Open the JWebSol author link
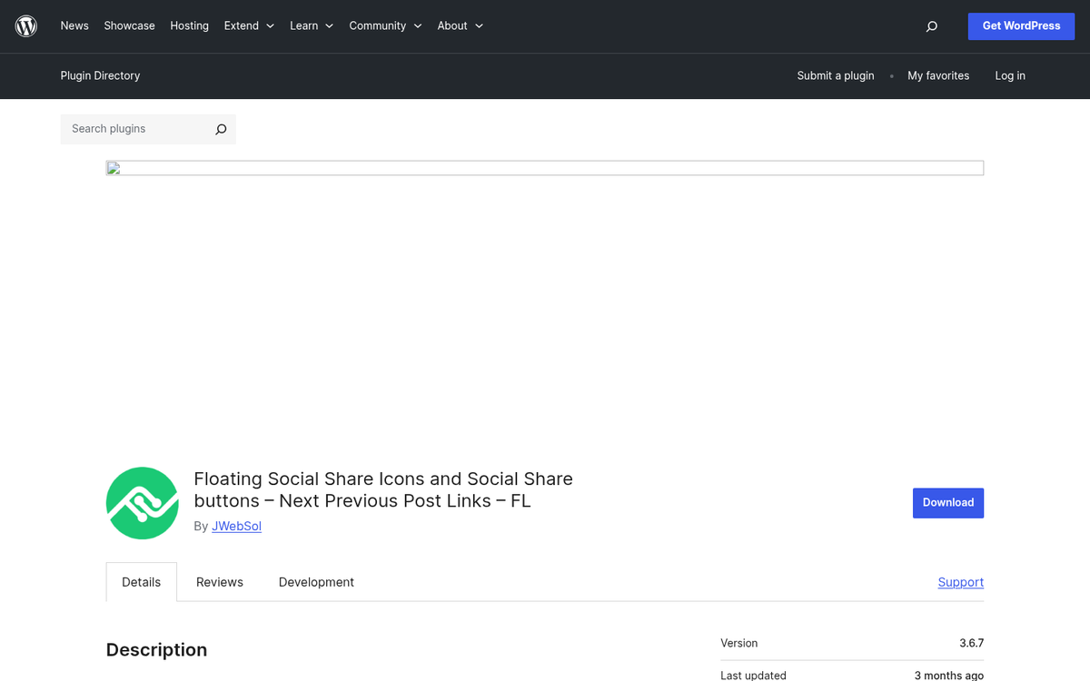The image size is (1090, 681). click(x=236, y=527)
